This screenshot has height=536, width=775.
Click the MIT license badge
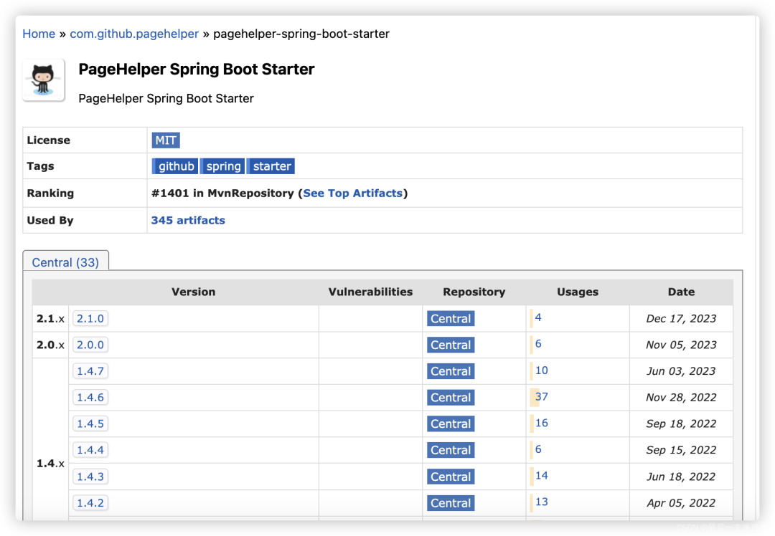[166, 140]
